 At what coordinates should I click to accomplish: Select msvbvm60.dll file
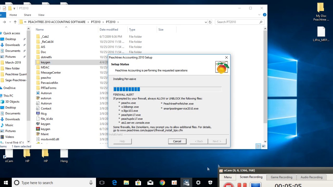(x=50, y=139)
